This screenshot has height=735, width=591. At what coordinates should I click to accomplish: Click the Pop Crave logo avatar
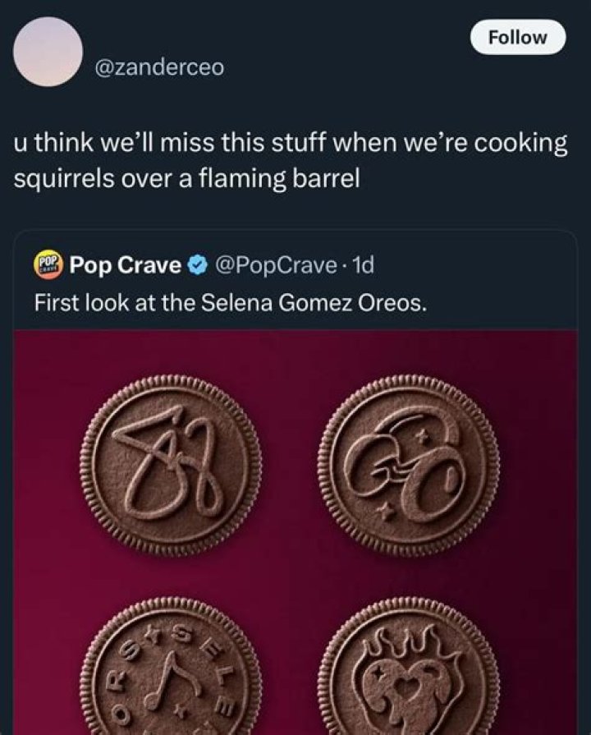48,265
